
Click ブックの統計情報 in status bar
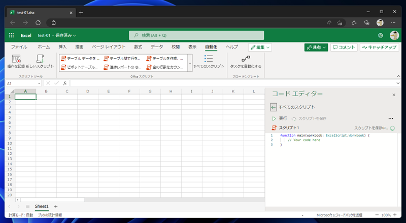[50, 215]
